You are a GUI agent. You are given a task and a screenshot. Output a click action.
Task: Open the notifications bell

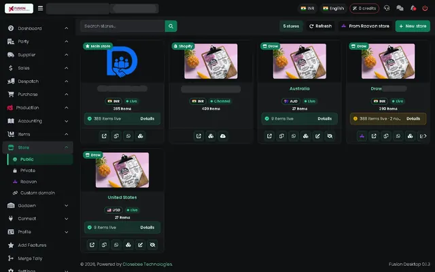pos(413,8)
